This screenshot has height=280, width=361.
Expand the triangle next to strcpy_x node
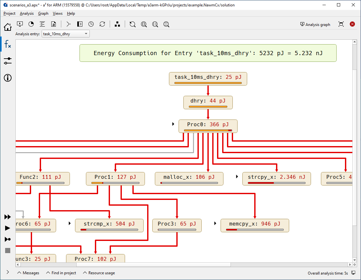(237, 177)
